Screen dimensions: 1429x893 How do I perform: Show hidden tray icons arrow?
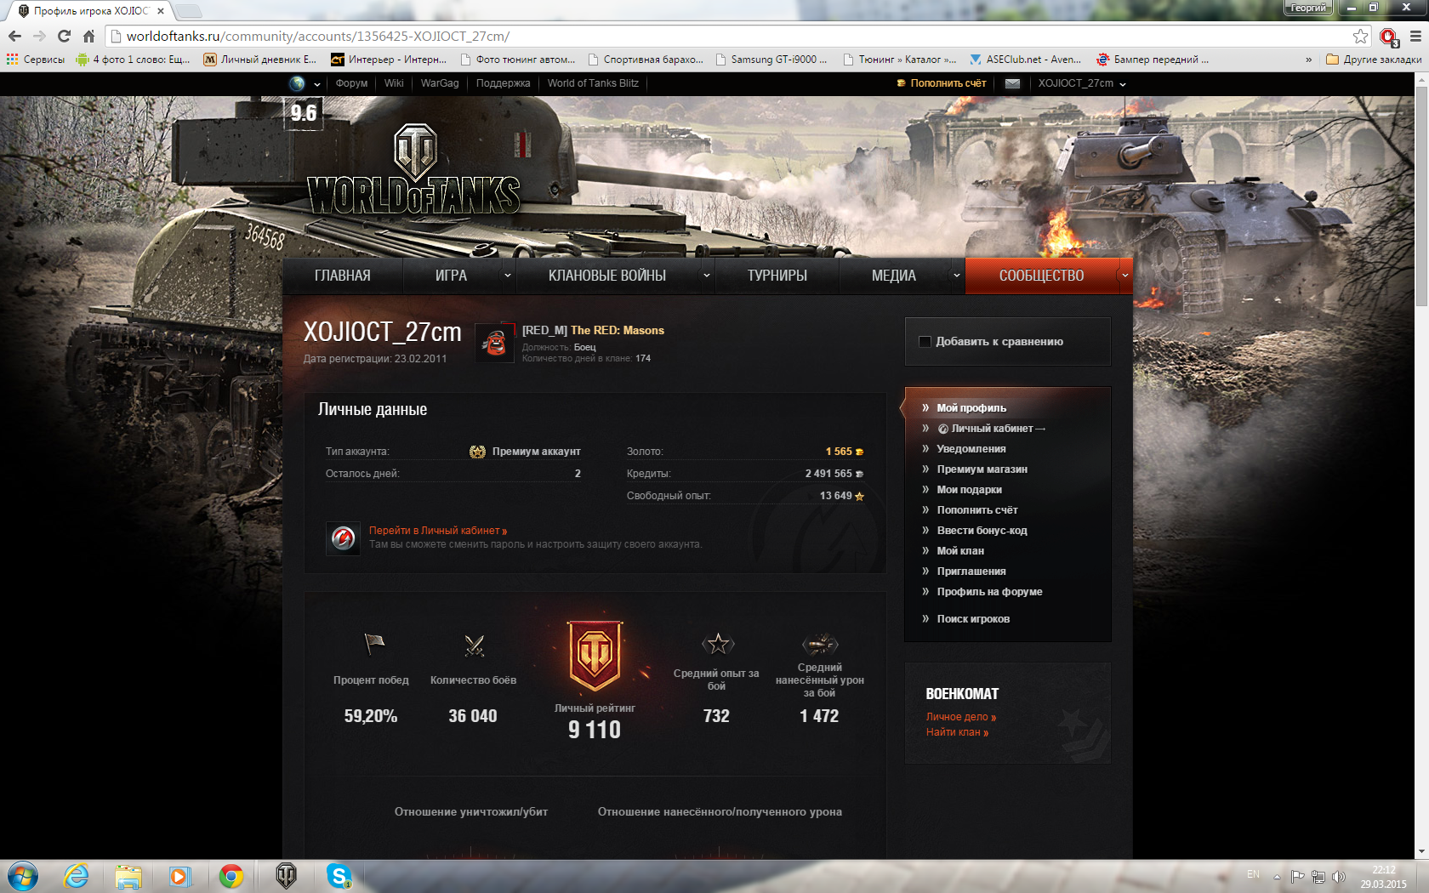1277,876
